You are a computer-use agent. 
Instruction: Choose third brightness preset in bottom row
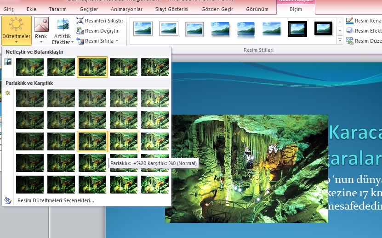(92, 184)
